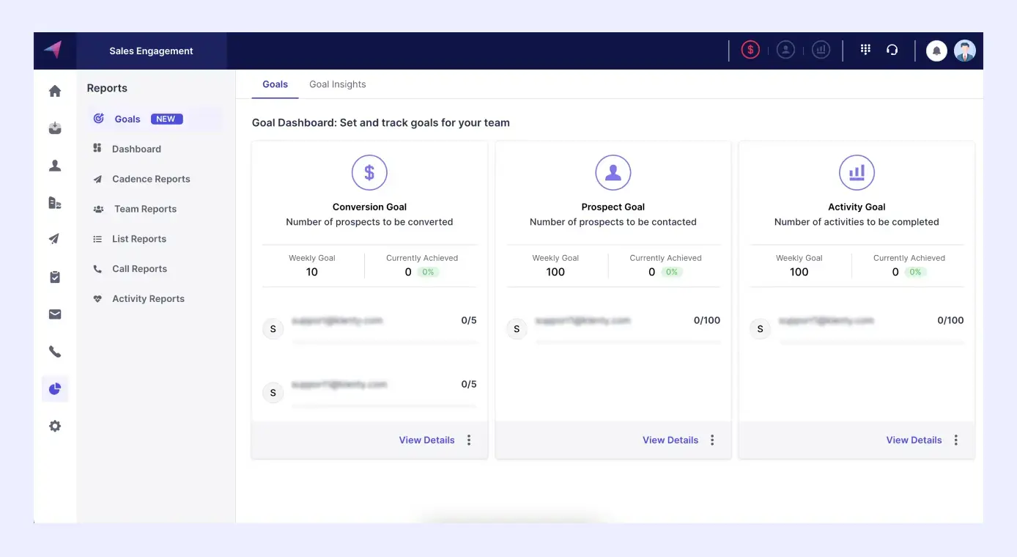Open the user profile avatar
The image size is (1017, 557).
point(965,51)
